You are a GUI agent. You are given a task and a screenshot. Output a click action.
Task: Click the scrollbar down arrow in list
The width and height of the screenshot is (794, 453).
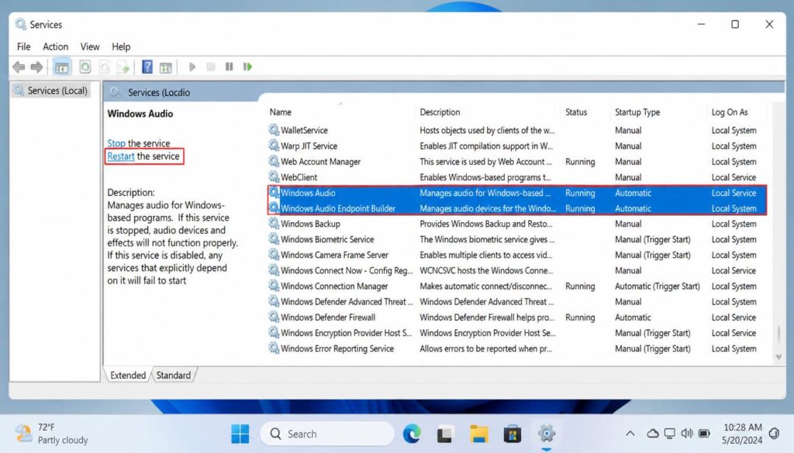point(778,357)
